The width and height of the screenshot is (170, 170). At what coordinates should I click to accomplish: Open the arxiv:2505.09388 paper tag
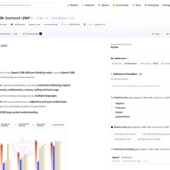click(70, 24)
